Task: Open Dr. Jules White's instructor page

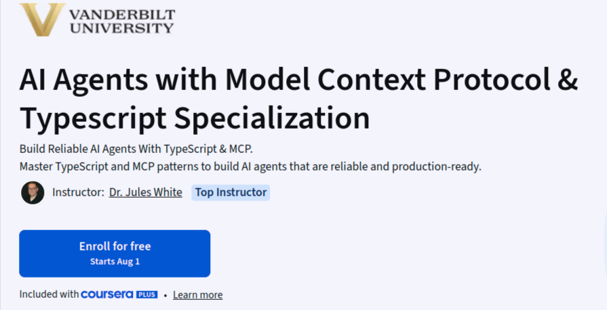Action: [x=146, y=192]
